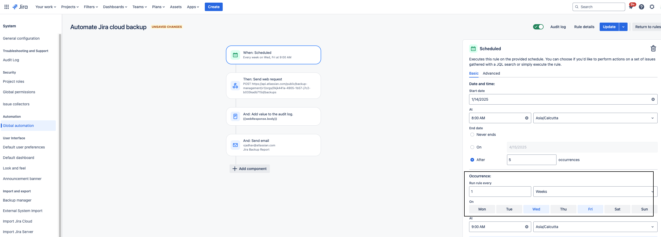Viewport: 661px width, 237px height.
Task: Click the webhook icon in Send web request card
Action: pyautogui.click(x=235, y=86)
